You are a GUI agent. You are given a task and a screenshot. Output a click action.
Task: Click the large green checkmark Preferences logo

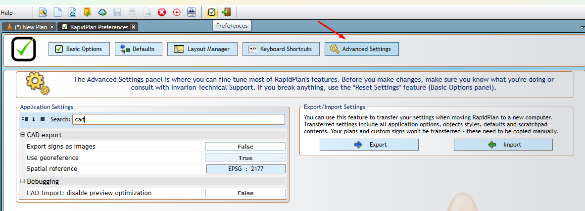(x=24, y=49)
